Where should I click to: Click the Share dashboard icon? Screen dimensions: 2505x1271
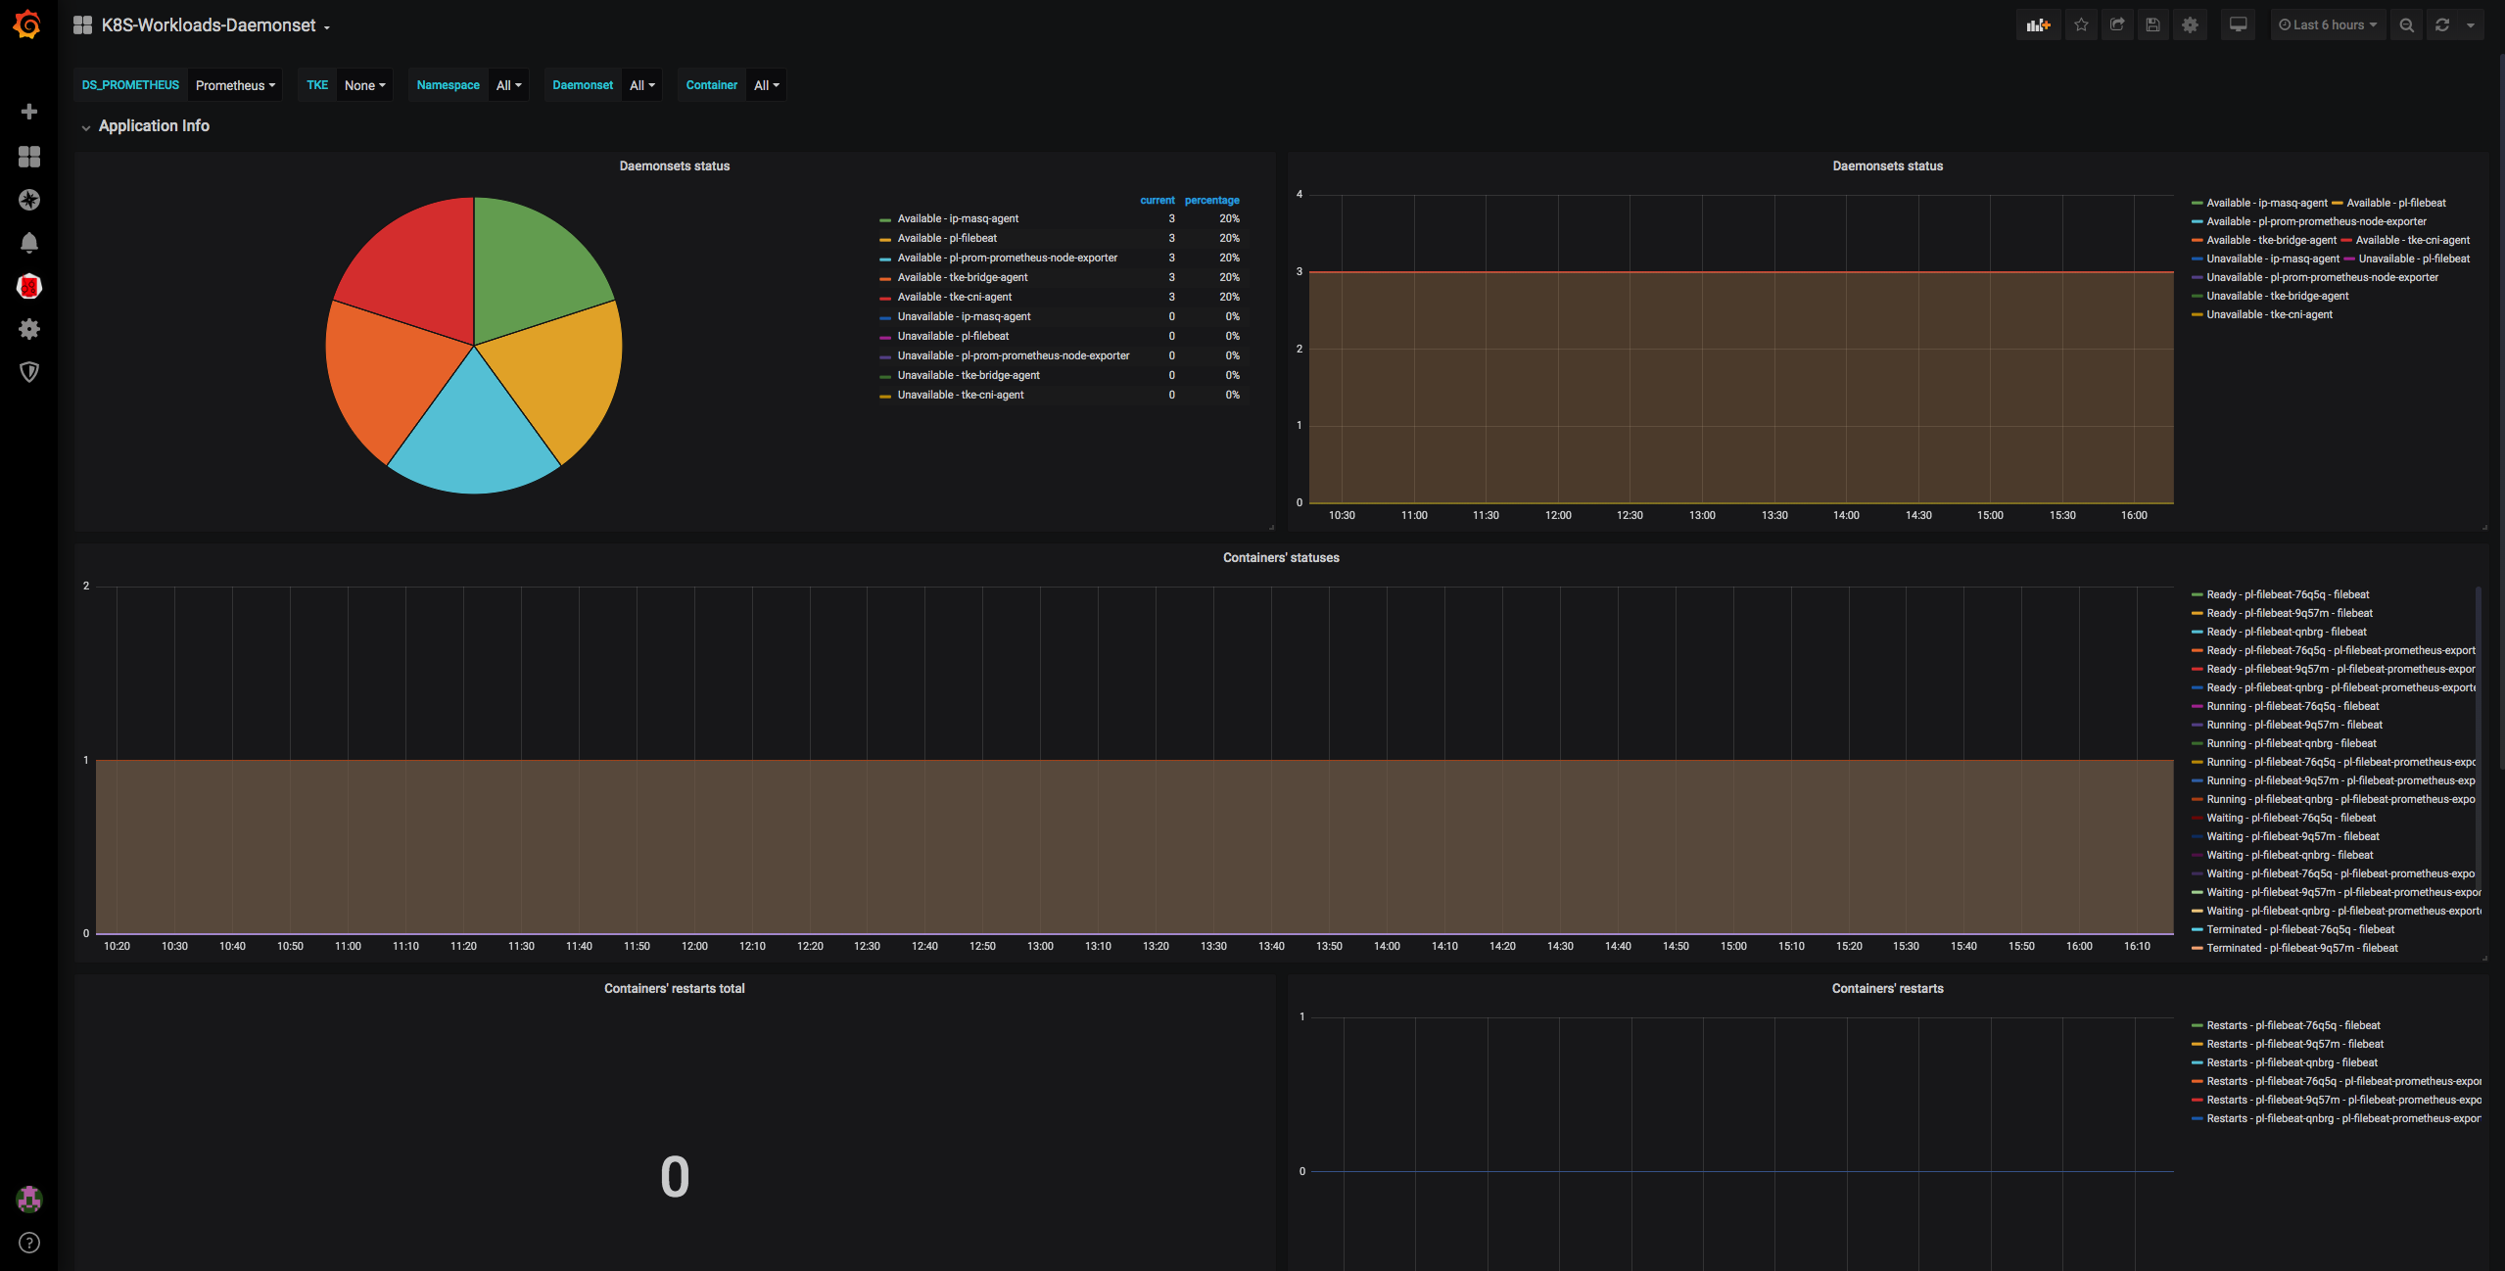2116,24
